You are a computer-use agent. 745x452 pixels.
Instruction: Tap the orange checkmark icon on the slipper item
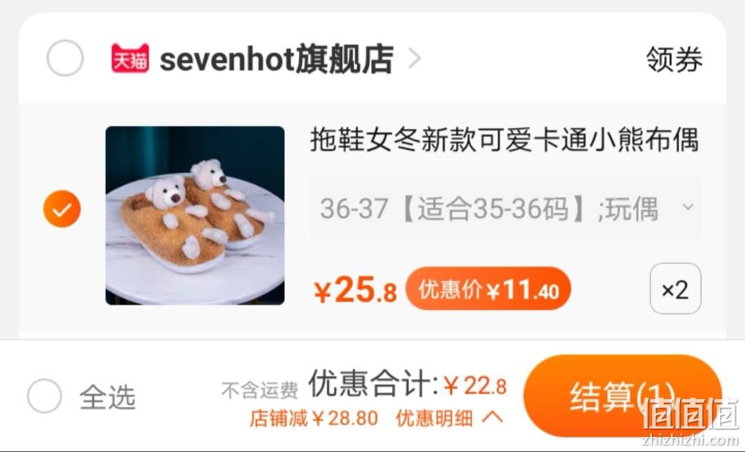pos(62,209)
